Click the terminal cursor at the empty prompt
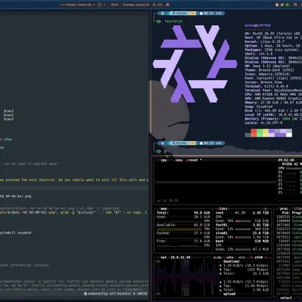Screen dimensions: 302x302 pos(165,151)
